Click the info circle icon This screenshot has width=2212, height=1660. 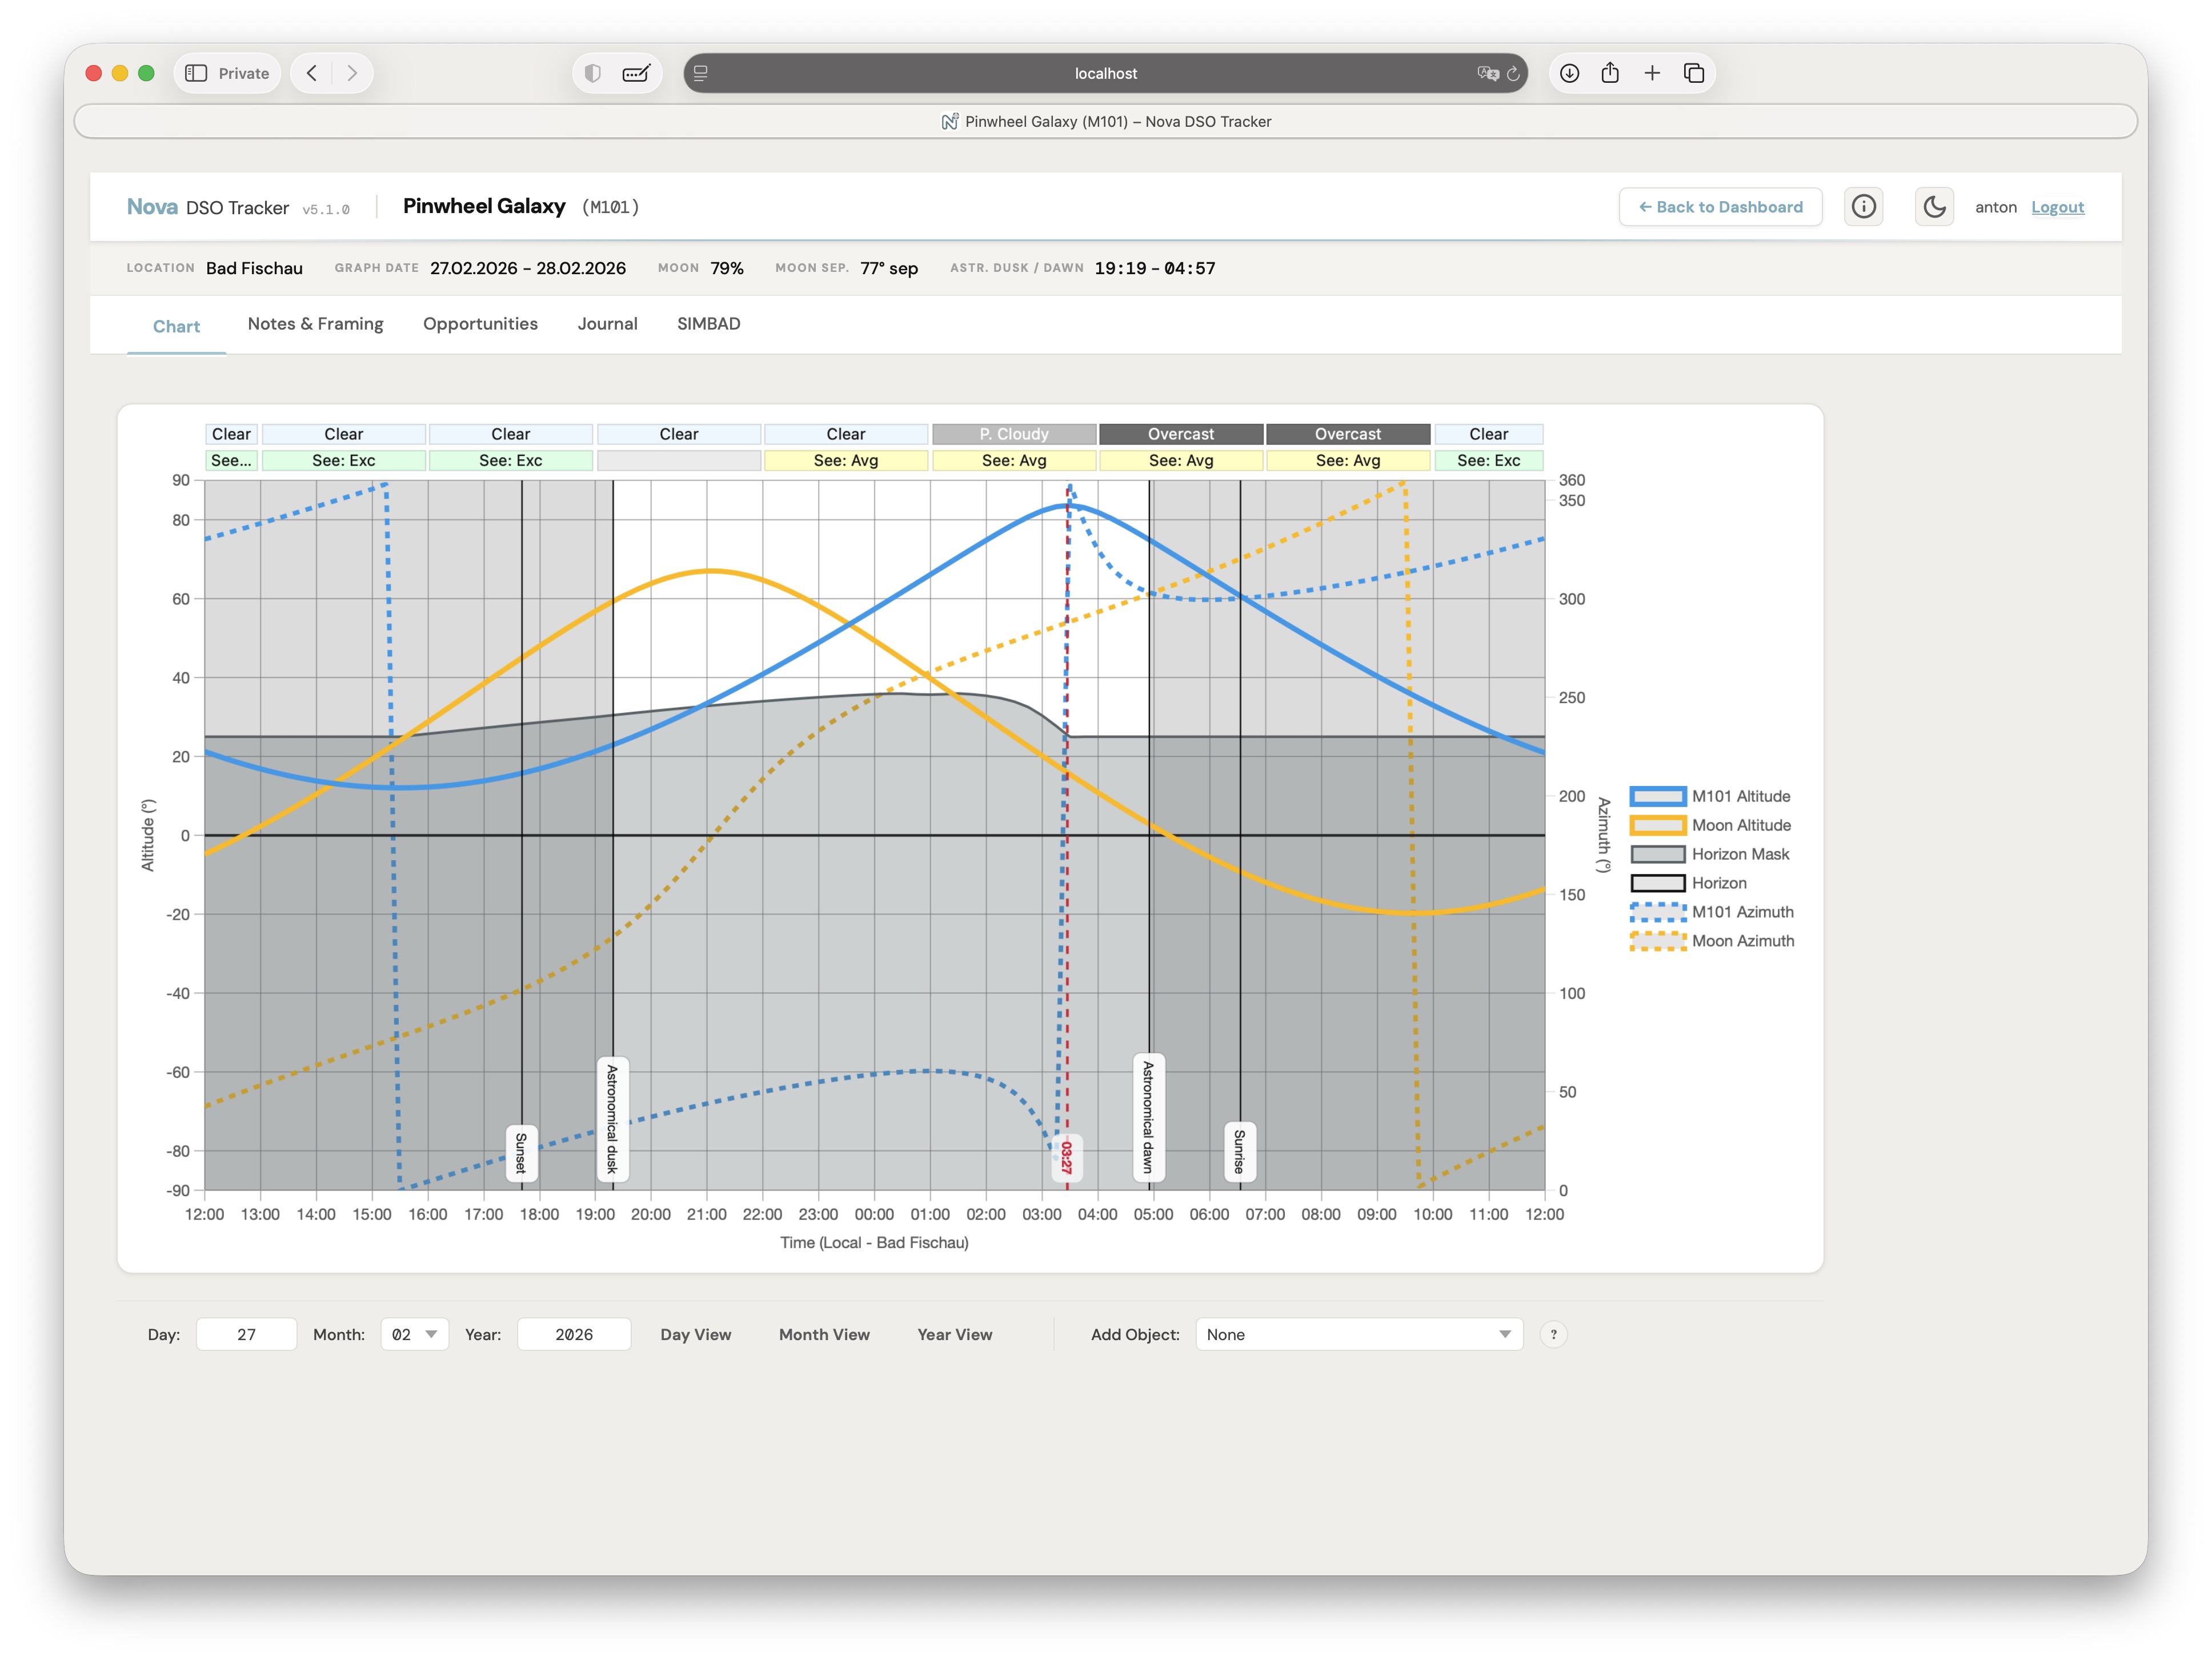[x=1863, y=207]
